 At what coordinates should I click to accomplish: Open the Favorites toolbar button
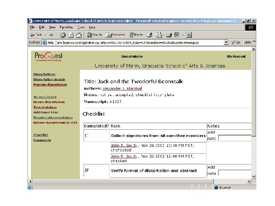coord(115,35)
